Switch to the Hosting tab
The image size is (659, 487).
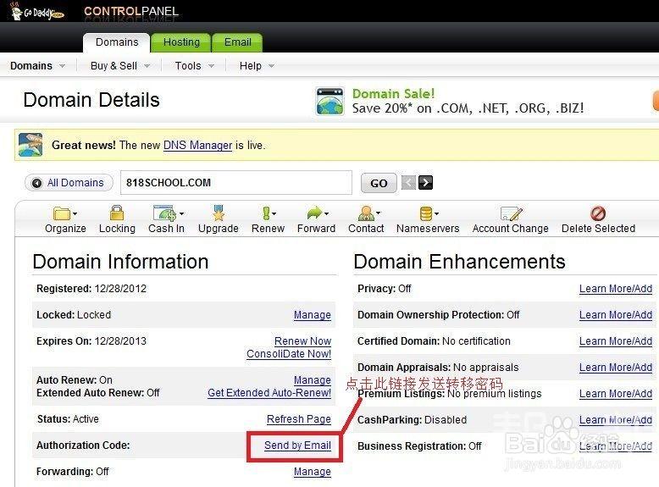(x=181, y=42)
